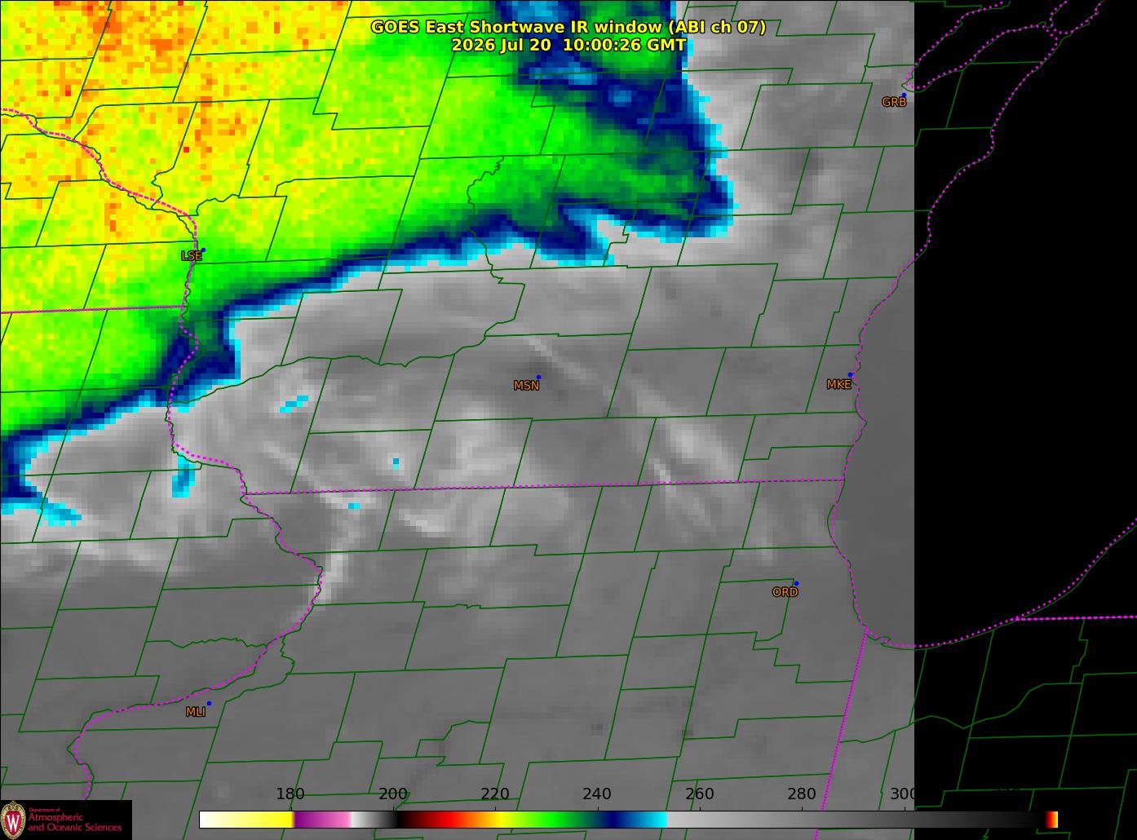Select the 220 value on the colorbar
1137x840 pixels.
pos(495,794)
